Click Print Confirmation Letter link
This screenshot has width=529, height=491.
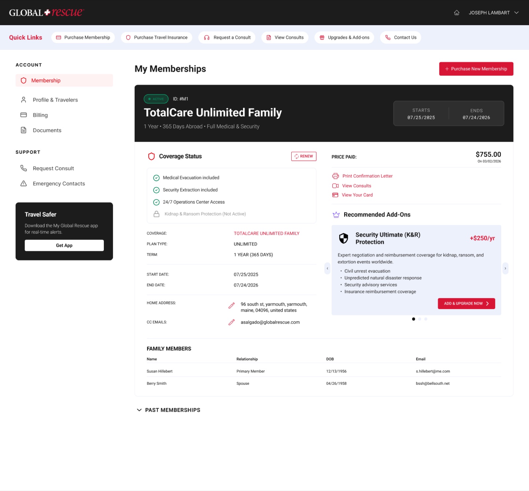point(367,176)
